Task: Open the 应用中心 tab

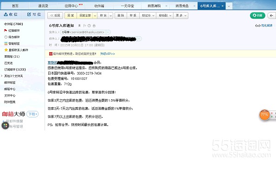Action: 71,6
